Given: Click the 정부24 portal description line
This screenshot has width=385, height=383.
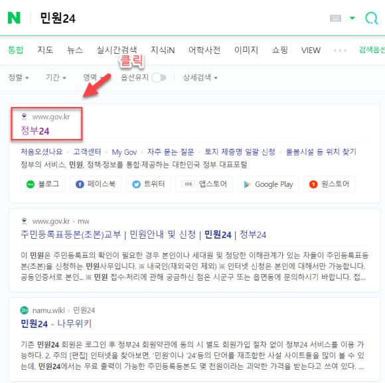Looking at the screenshot, I should coord(133,164).
